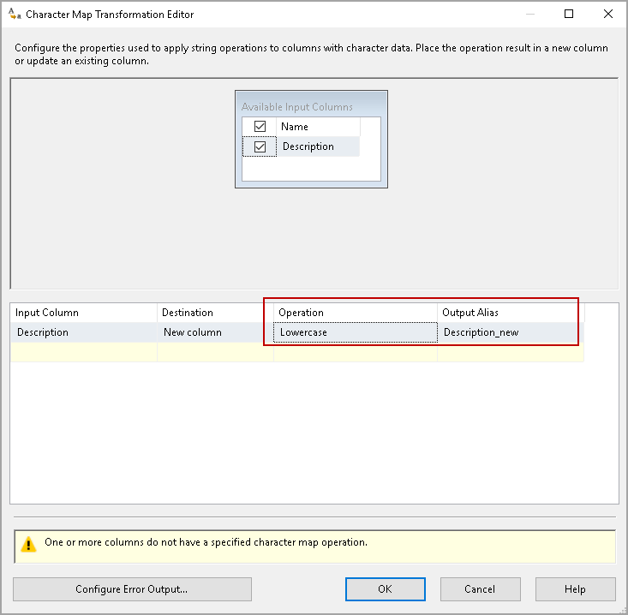
Task: Uncheck the Description input column checkbox
Action: coord(260,146)
